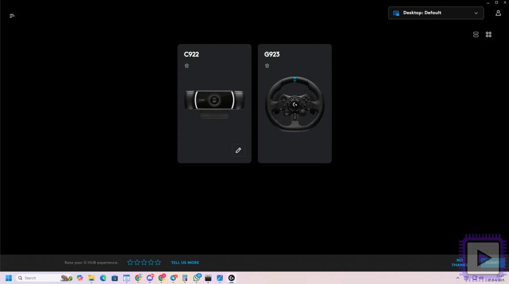Open the user account profile icon
Screen dimensions: 509x284
[498, 13]
